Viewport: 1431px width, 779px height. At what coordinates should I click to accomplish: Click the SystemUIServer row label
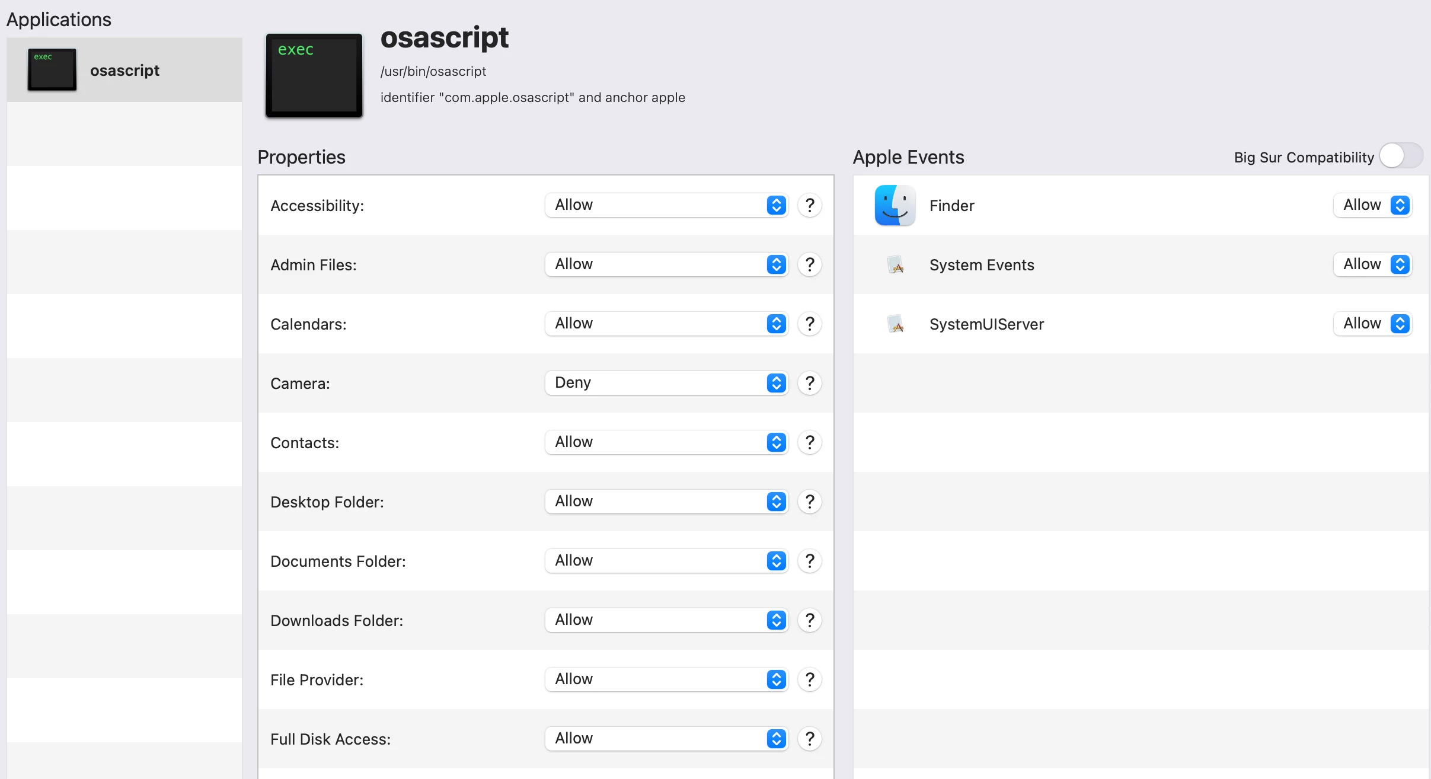click(x=986, y=324)
